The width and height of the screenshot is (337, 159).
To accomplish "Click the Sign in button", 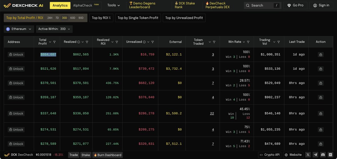I will pos(321,5).
